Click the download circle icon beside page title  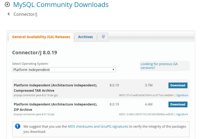(x=7, y=4)
